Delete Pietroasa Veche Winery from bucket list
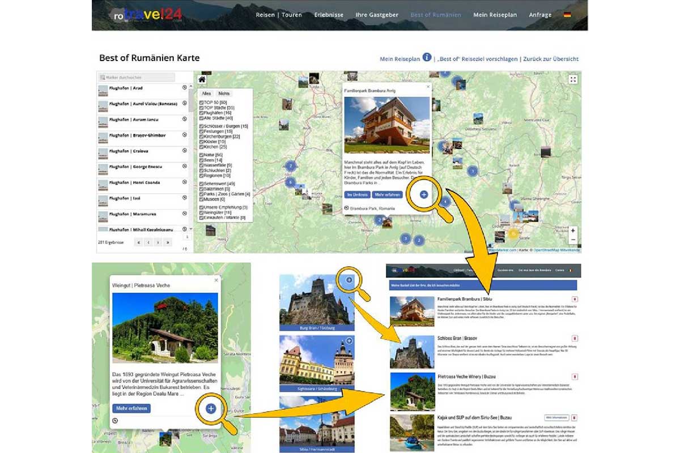Image resolution: width=680 pixels, height=453 pixels. click(575, 377)
